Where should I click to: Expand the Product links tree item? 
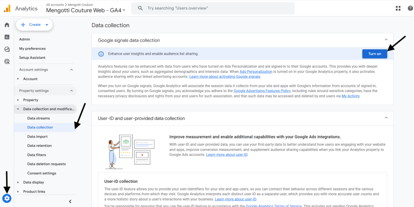click(x=18, y=191)
